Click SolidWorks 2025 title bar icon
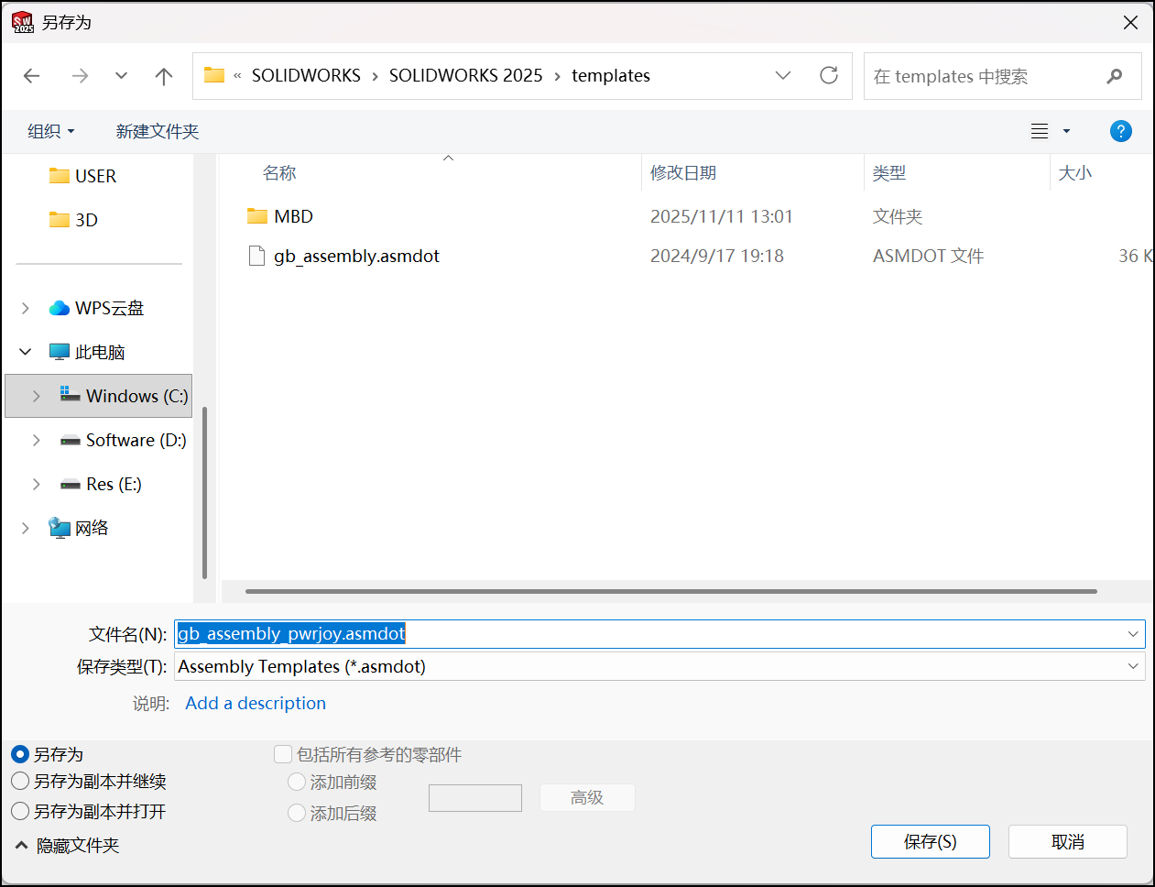The width and height of the screenshot is (1155, 887). point(23,22)
